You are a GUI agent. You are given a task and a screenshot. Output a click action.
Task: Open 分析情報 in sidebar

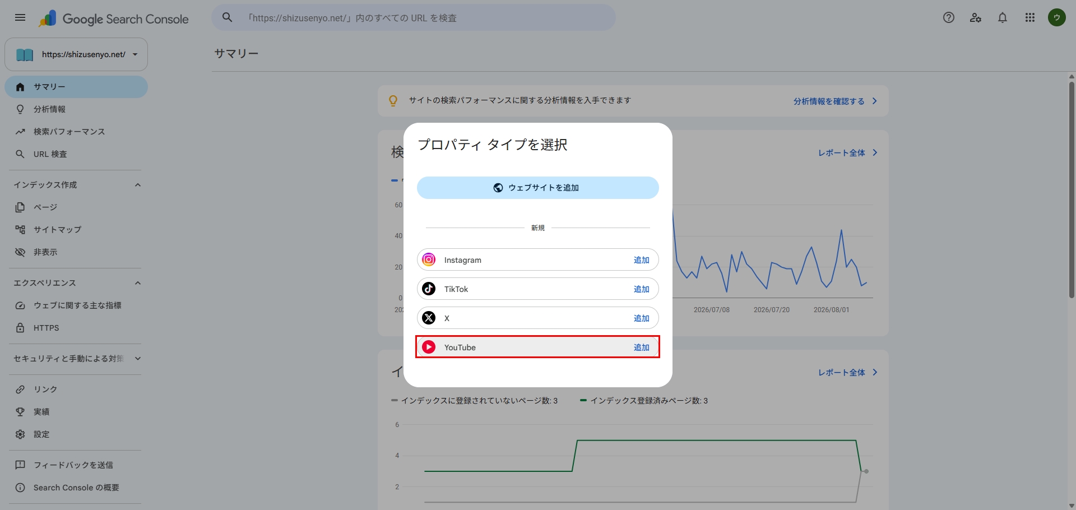76,109
